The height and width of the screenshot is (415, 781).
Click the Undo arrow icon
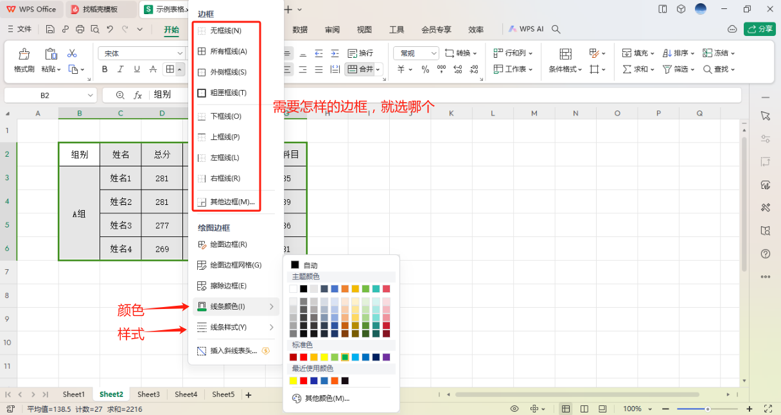(110, 29)
